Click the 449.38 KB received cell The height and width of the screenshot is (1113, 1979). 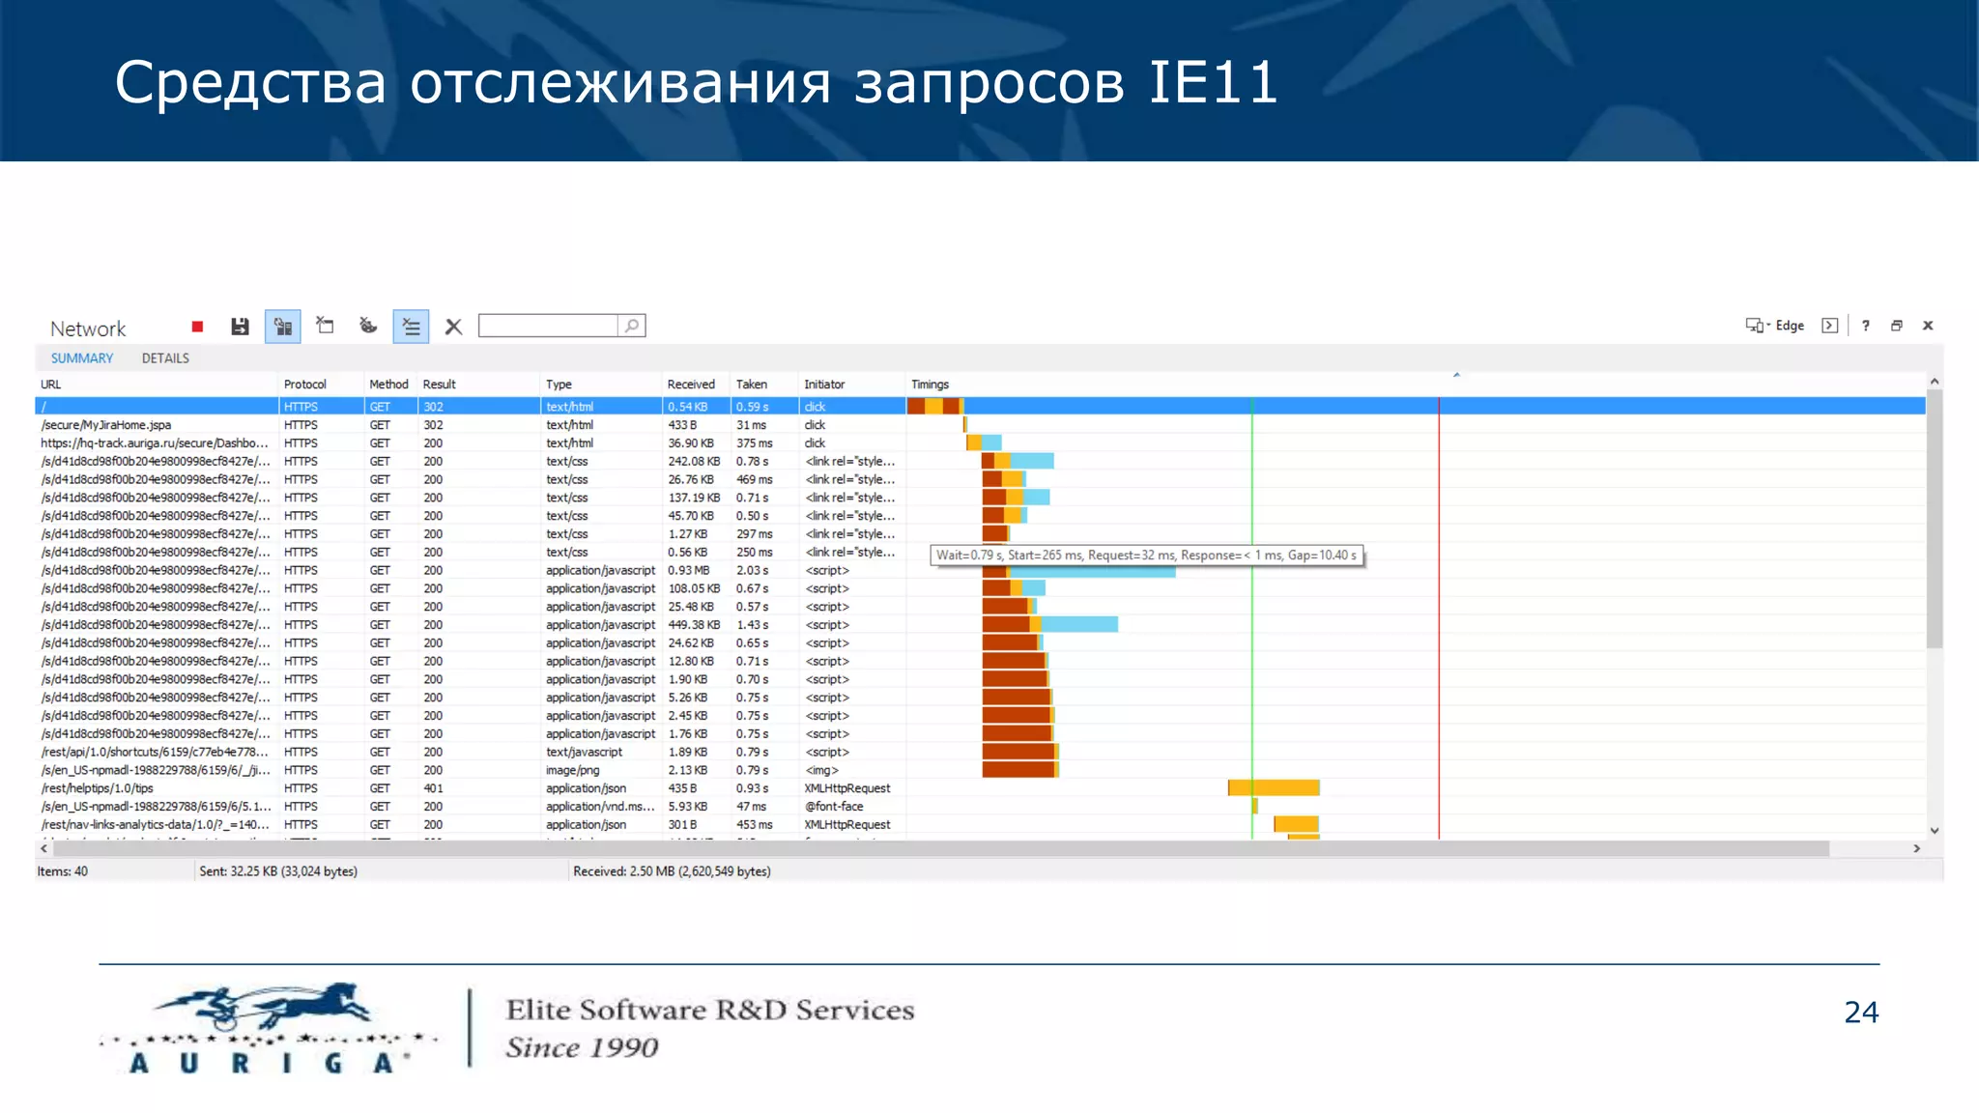694,625
